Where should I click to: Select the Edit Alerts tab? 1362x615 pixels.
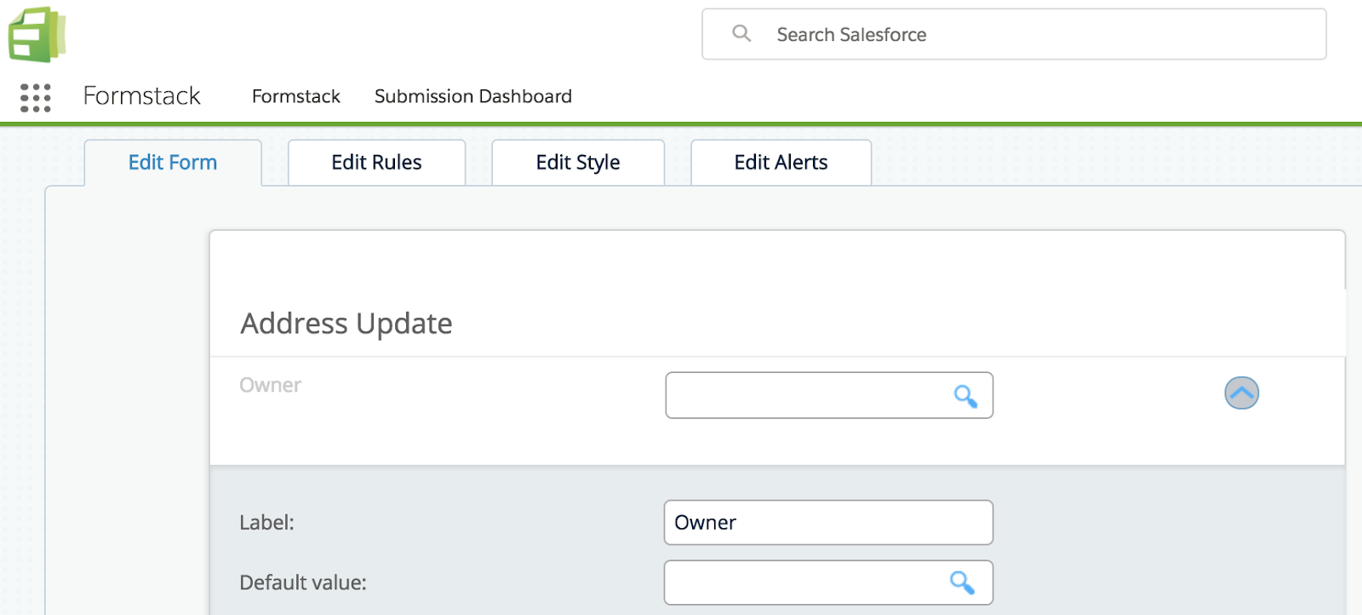pyautogui.click(x=781, y=163)
